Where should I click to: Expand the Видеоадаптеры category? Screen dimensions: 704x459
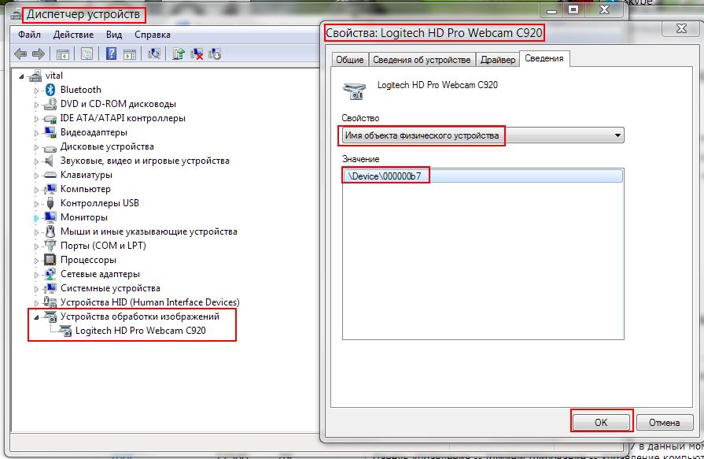[x=36, y=133]
